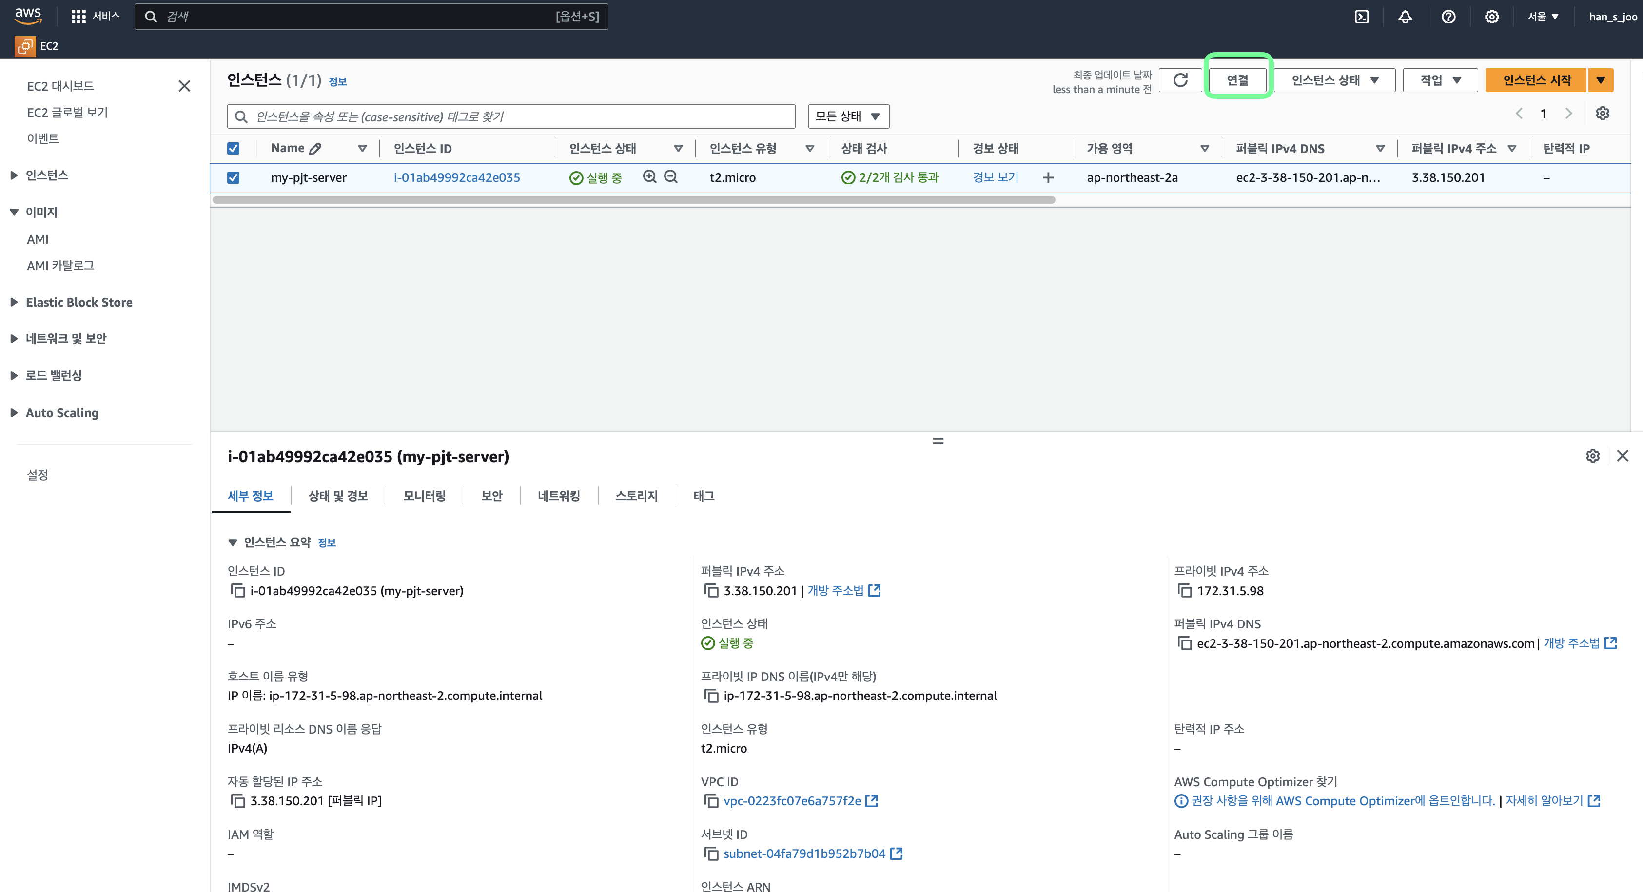Open the 경보 보기 link
The image size is (1643, 892).
pyautogui.click(x=996, y=177)
